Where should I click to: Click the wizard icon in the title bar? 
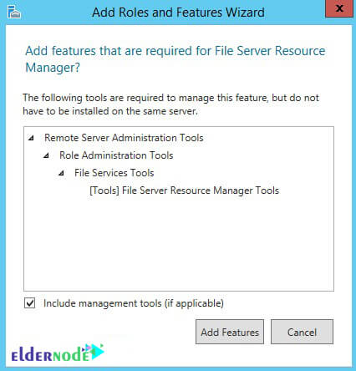pos(14,13)
